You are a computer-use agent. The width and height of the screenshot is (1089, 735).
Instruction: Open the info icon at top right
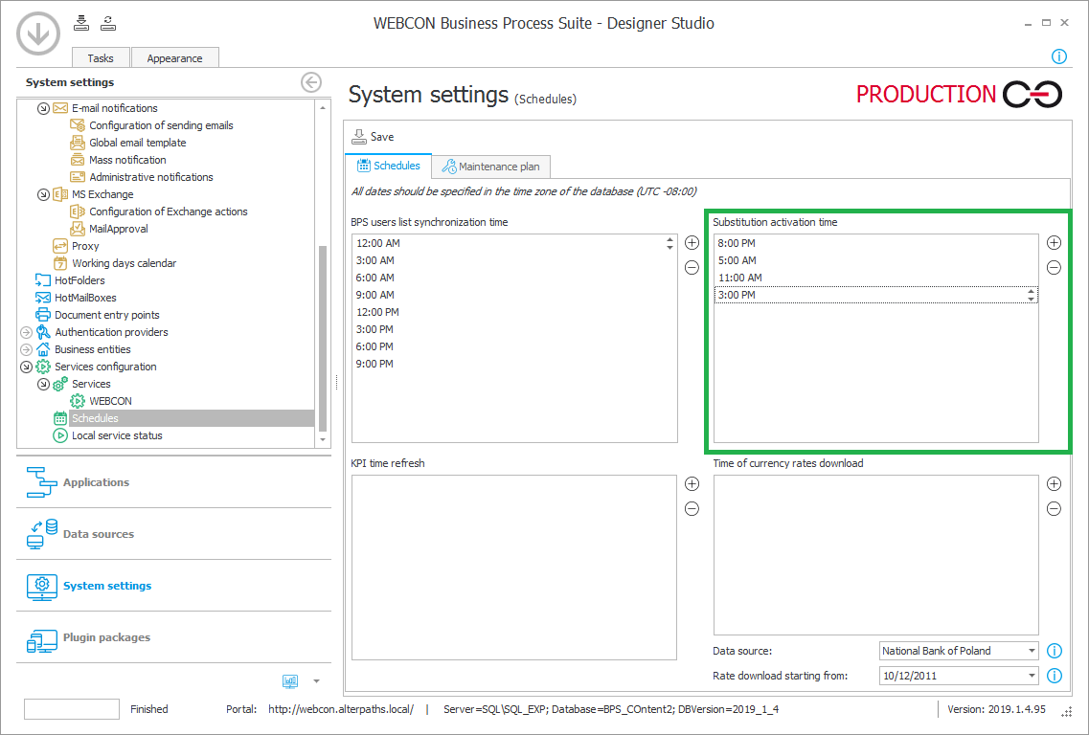pyautogui.click(x=1059, y=56)
